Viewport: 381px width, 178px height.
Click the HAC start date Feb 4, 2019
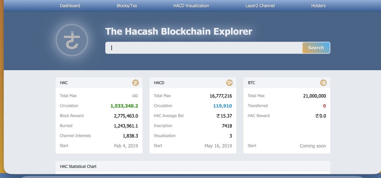[x=126, y=146]
